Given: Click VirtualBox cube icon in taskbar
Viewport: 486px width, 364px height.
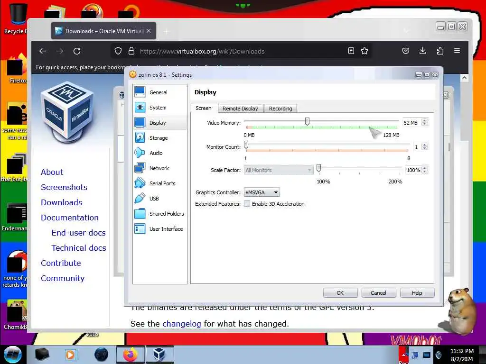Looking at the screenshot, I should [x=159, y=355].
